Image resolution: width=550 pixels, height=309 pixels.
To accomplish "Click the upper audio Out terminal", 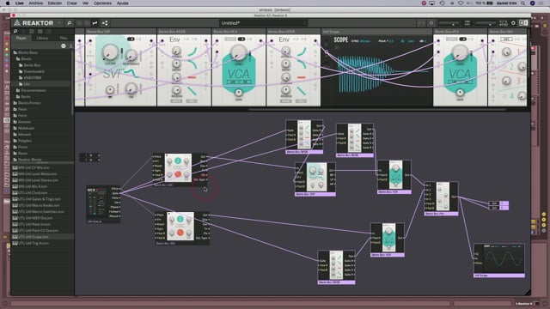I will coord(498,203).
